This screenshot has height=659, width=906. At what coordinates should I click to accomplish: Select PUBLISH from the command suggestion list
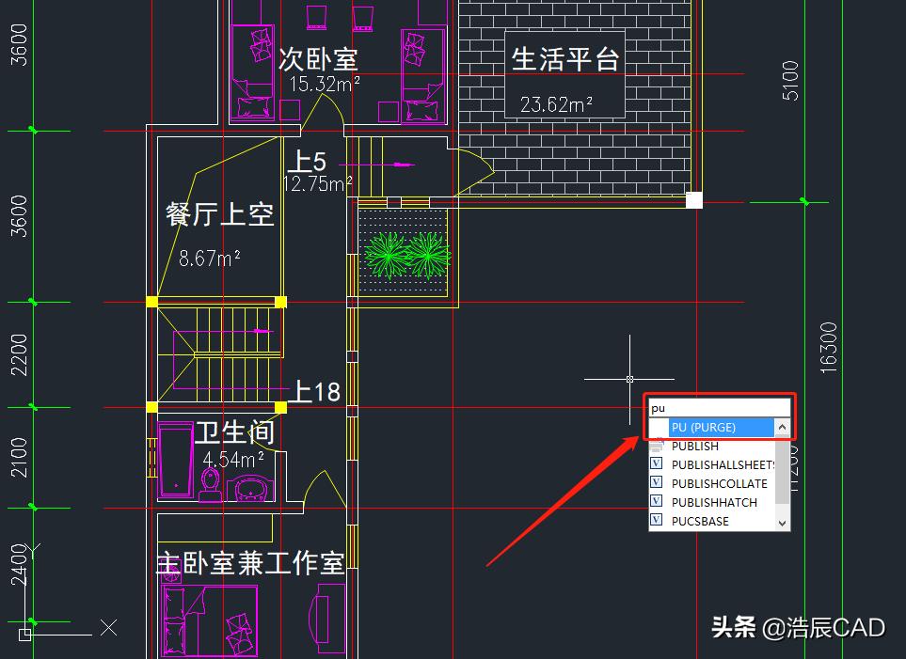pyautogui.click(x=696, y=445)
